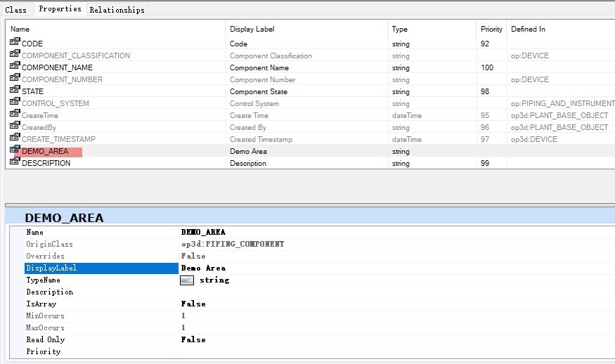
Task: Select the STATE property icon
Action: point(15,91)
